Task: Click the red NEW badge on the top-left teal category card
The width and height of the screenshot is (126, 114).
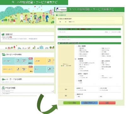Action: (31, 58)
